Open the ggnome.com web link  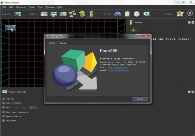pyautogui.click(x=117, y=67)
